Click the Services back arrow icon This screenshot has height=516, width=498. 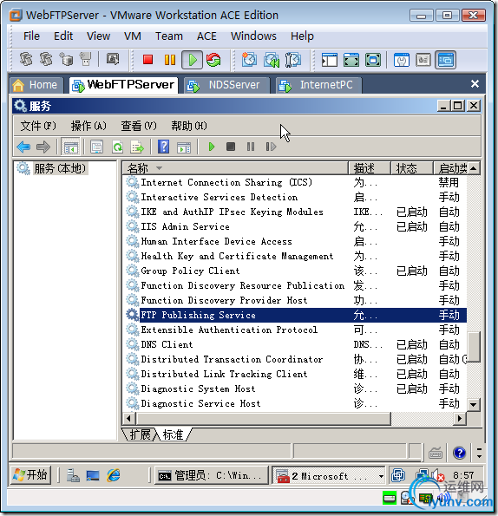pyautogui.click(x=23, y=147)
